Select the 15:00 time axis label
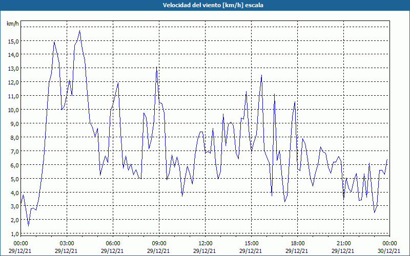The width and height of the screenshot is (410, 256). click(x=251, y=244)
